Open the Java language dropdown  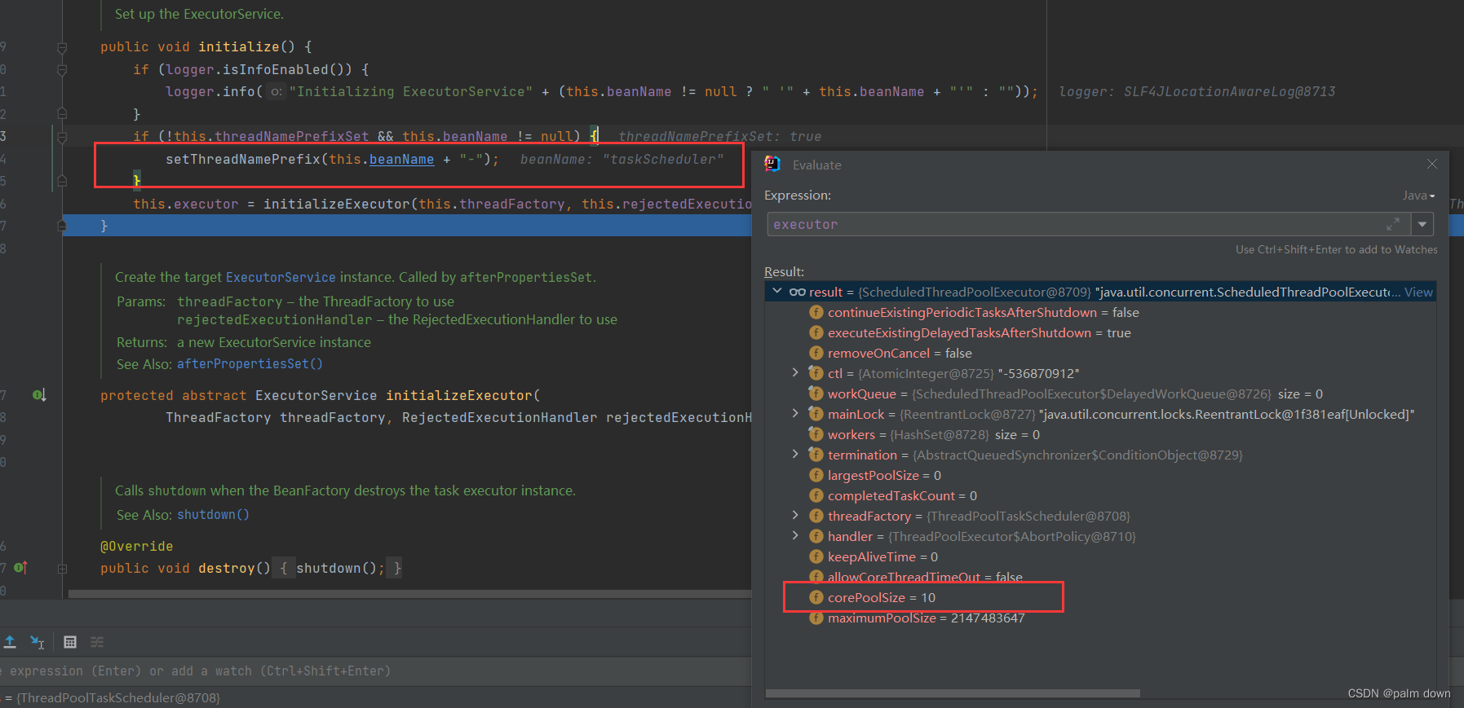[1418, 196]
